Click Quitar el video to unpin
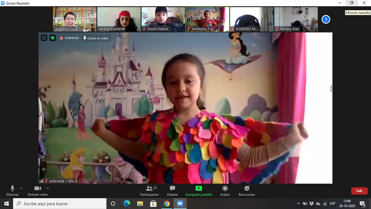 click(96, 38)
